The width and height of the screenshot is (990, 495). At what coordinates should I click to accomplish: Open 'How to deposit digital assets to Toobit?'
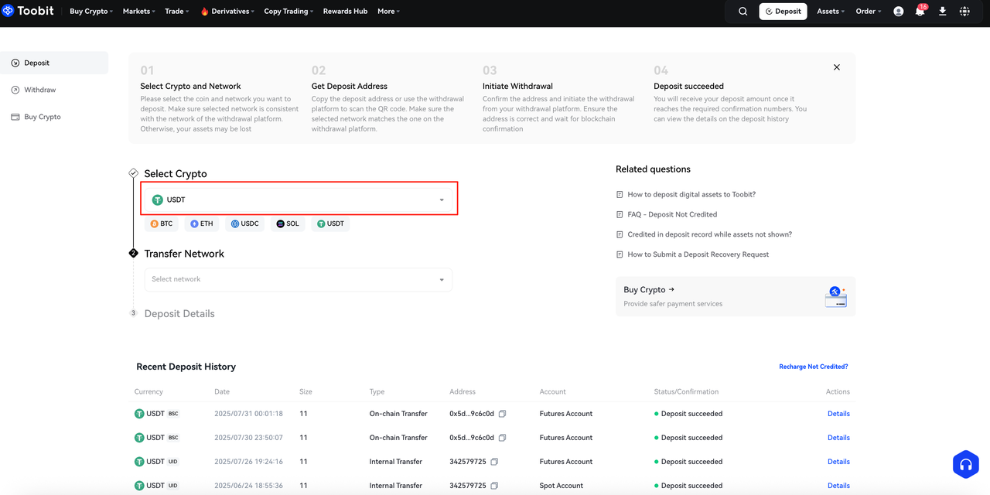pyautogui.click(x=691, y=194)
